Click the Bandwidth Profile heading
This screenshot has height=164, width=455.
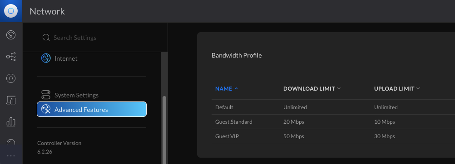tap(237, 55)
